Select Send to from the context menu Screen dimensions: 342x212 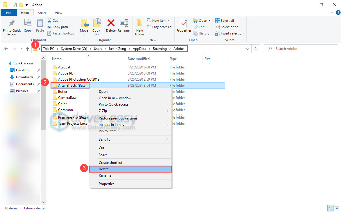105,139
